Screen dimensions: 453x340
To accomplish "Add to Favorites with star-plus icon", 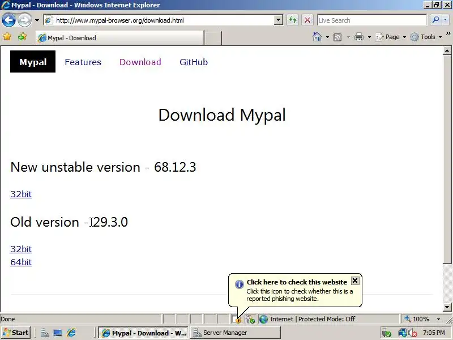I will click(22, 37).
